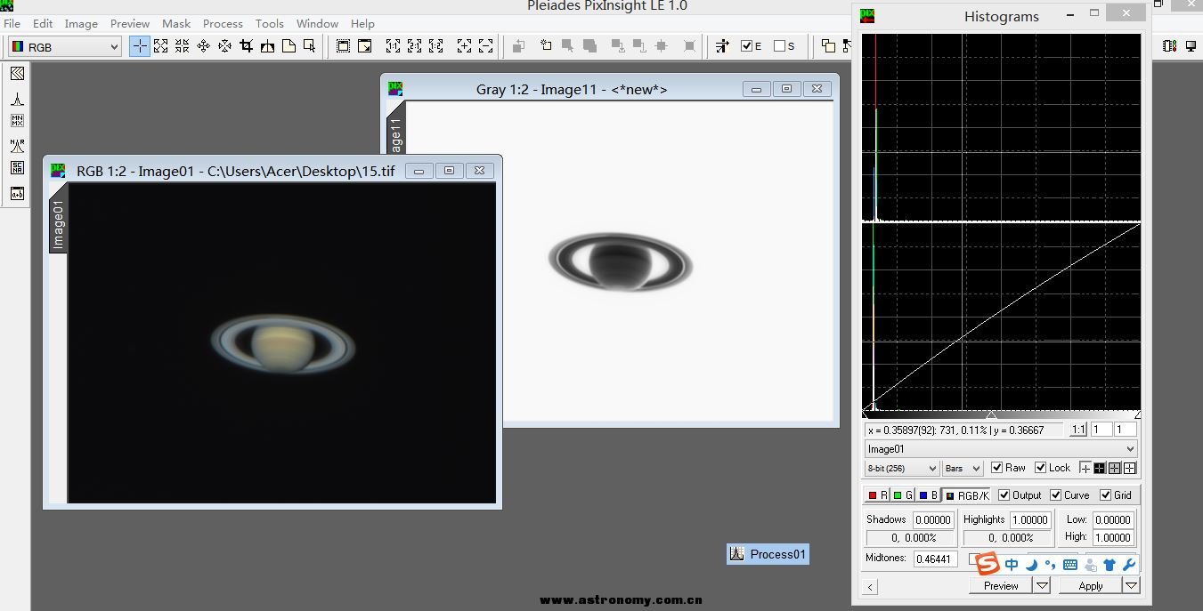
Task: Select the gray crosshair grid display icon
Action: point(1115,468)
